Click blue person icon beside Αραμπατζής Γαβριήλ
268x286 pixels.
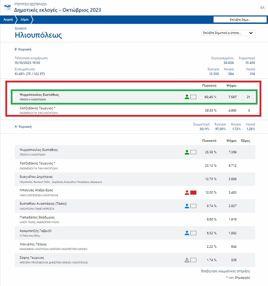(187, 233)
